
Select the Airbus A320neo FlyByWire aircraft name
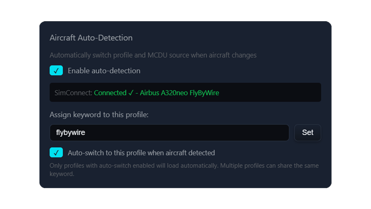point(179,93)
